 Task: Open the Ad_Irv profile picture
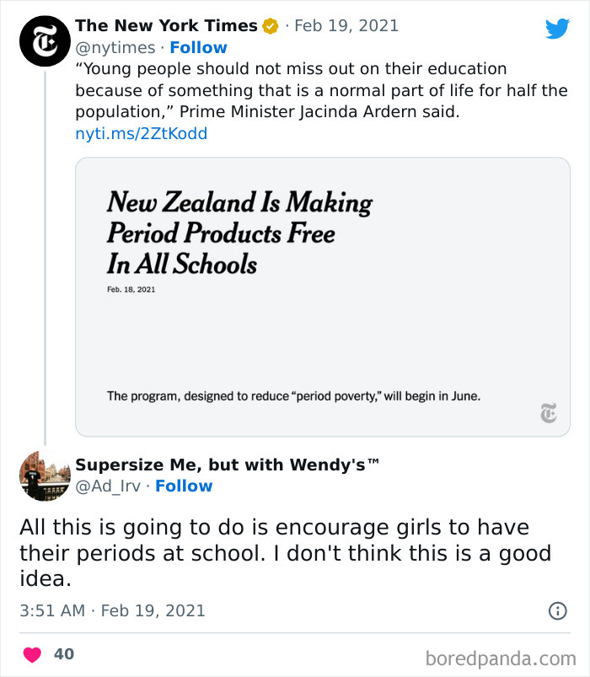[44, 476]
